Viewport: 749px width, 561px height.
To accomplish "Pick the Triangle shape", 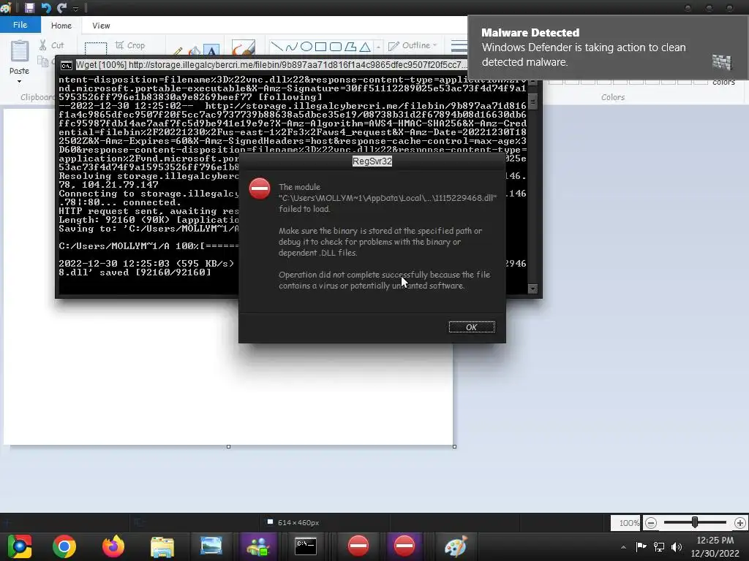I will click(365, 47).
